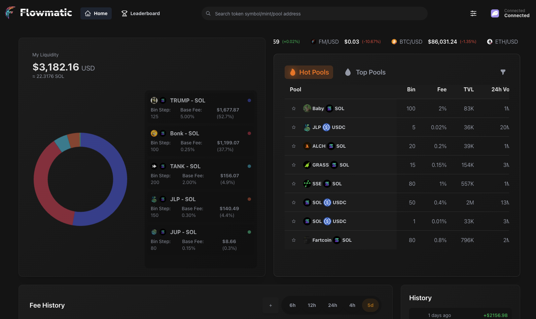536x319 pixels.
Task: Expand fee history with plus button
Action: pyautogui.click(x=271, y=305)
